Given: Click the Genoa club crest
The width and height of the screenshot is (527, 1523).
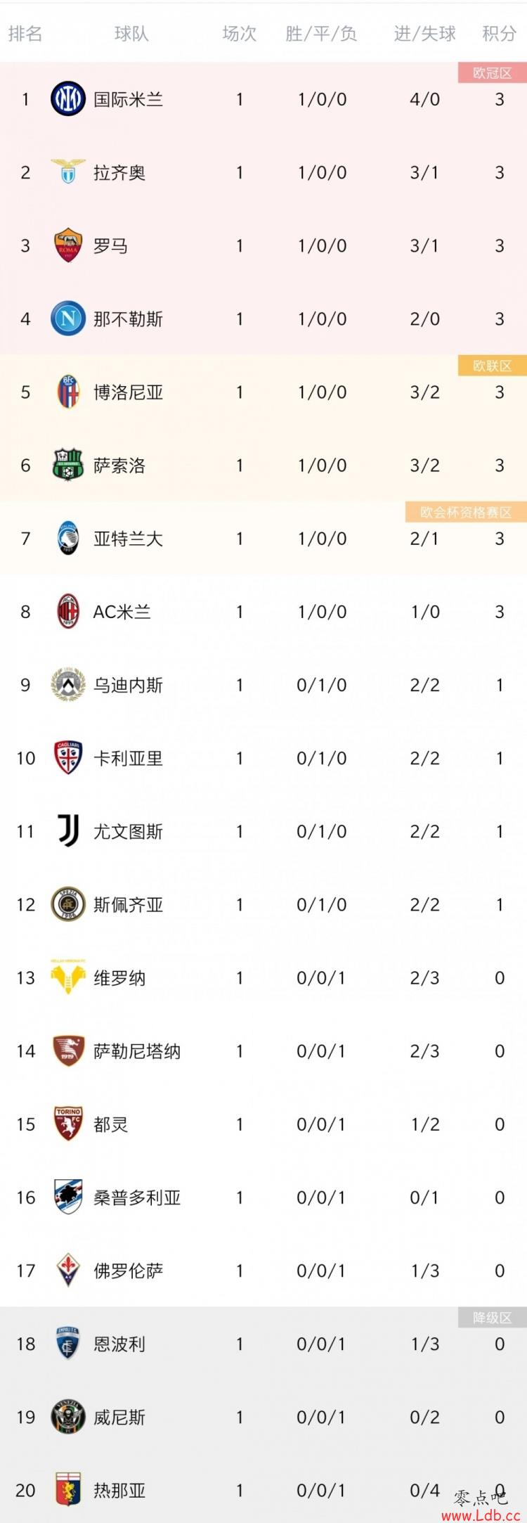Looking at the screenshot, I should (x=68, y=1489).
